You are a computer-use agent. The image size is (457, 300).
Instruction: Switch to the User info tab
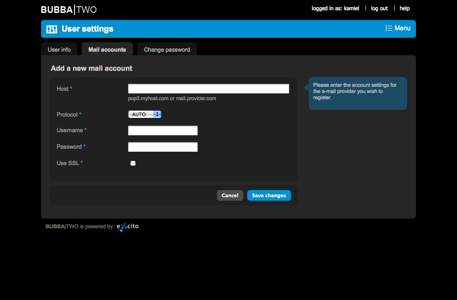[59, 49]
